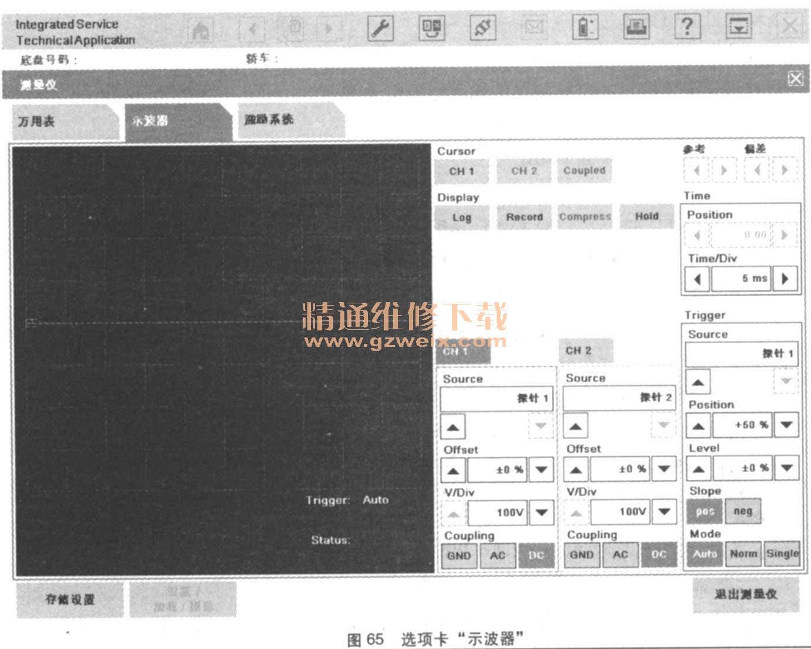
Task: Set trigger Mode to Norm
Action: pyautogui.click(x=743, y=554)
